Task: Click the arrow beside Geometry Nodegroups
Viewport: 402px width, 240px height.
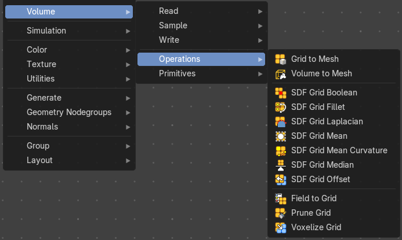Action: click(128, 113)
